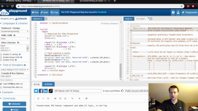Click the browser back arrow
Viewport: 198px width, 111px height.
(x=2, y=6)
